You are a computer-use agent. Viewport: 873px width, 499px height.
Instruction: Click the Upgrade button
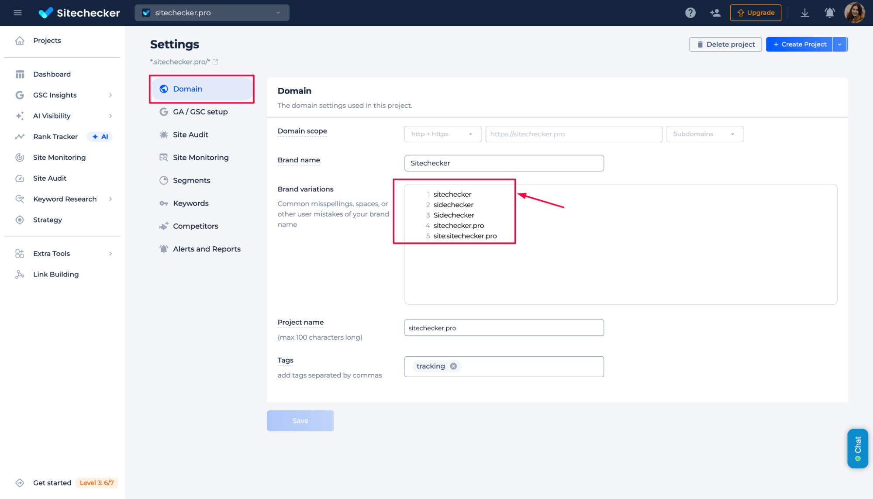click(756, 13)
